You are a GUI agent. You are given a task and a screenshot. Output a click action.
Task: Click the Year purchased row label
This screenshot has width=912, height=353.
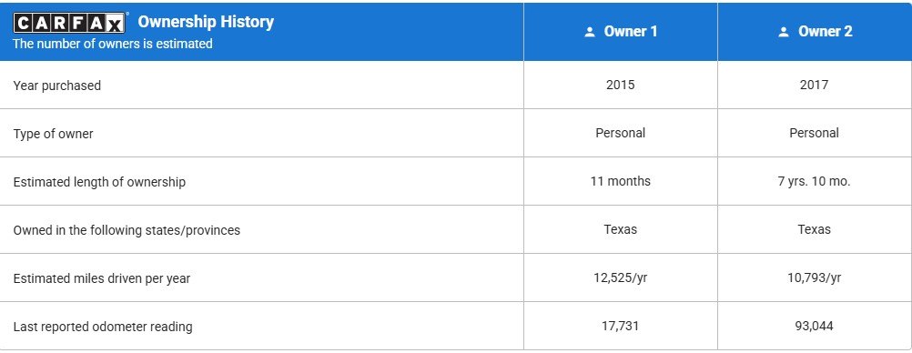point(57,86)
